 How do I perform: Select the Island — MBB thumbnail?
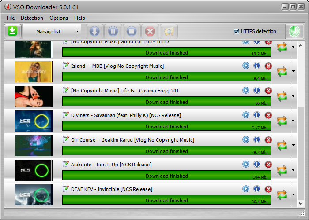[x=34, y=72]
